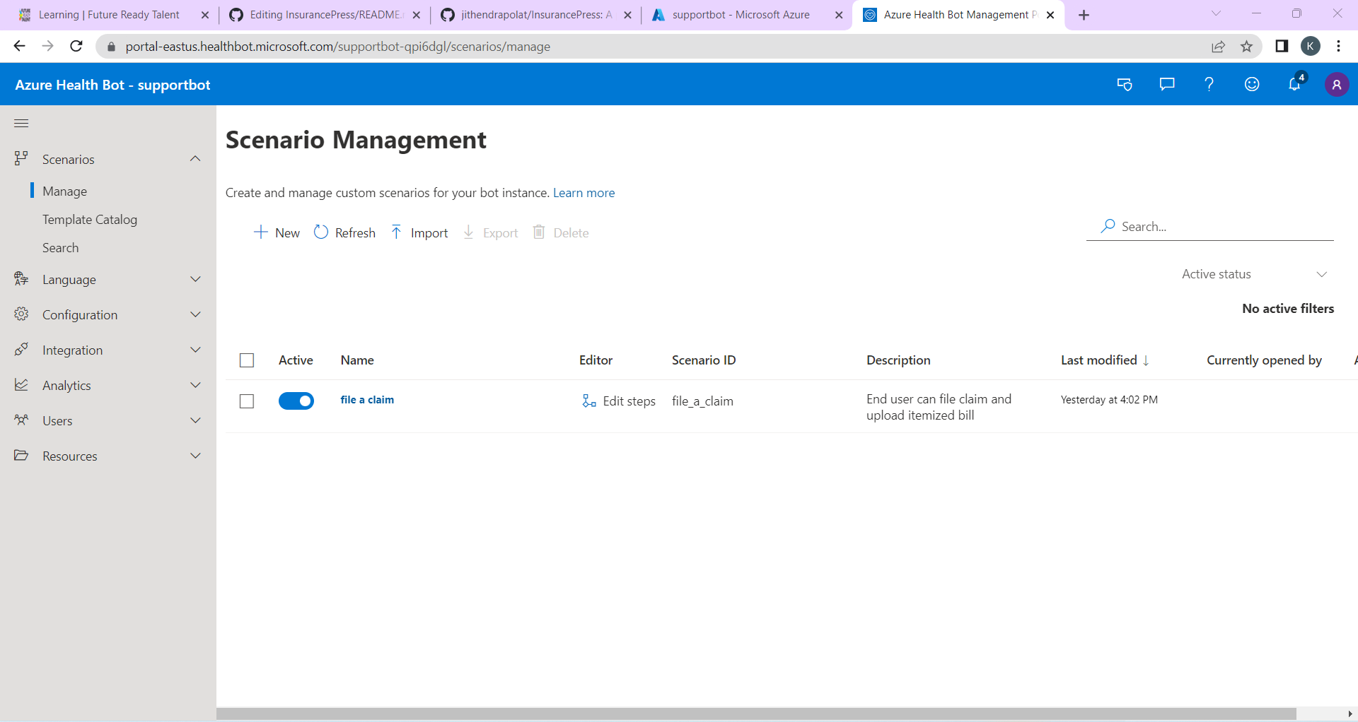Expand the Language section chevron
The height and width of the screenshot is (722, 1358).
(196, 279)
